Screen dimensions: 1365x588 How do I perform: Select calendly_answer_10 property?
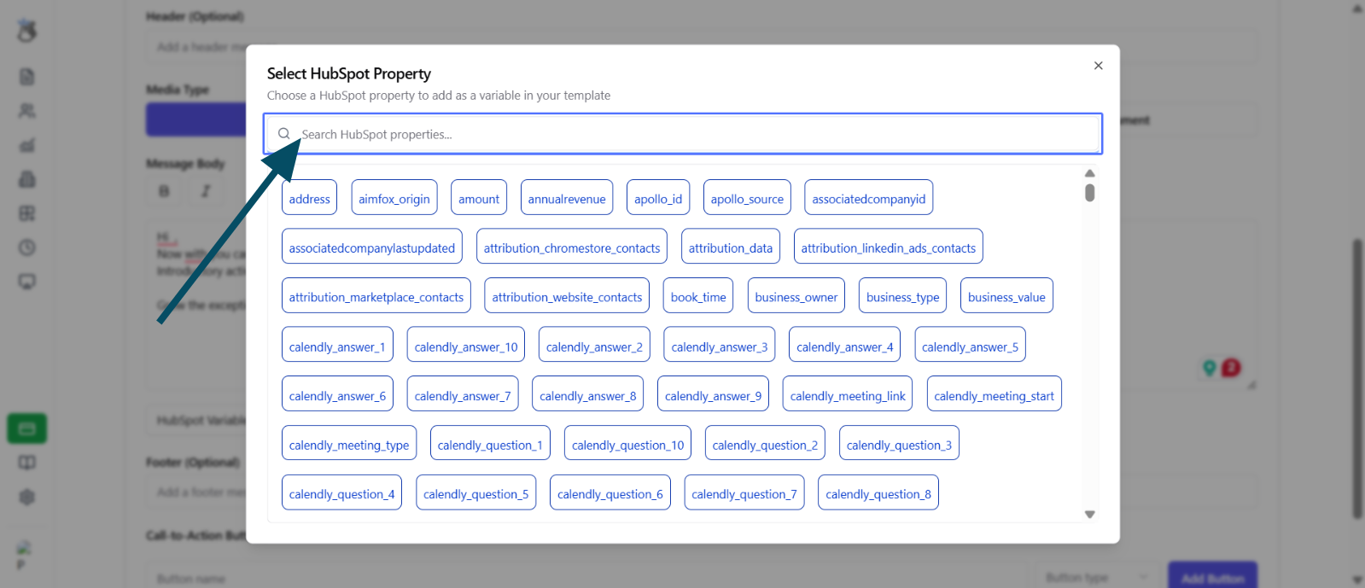(466, 346)
